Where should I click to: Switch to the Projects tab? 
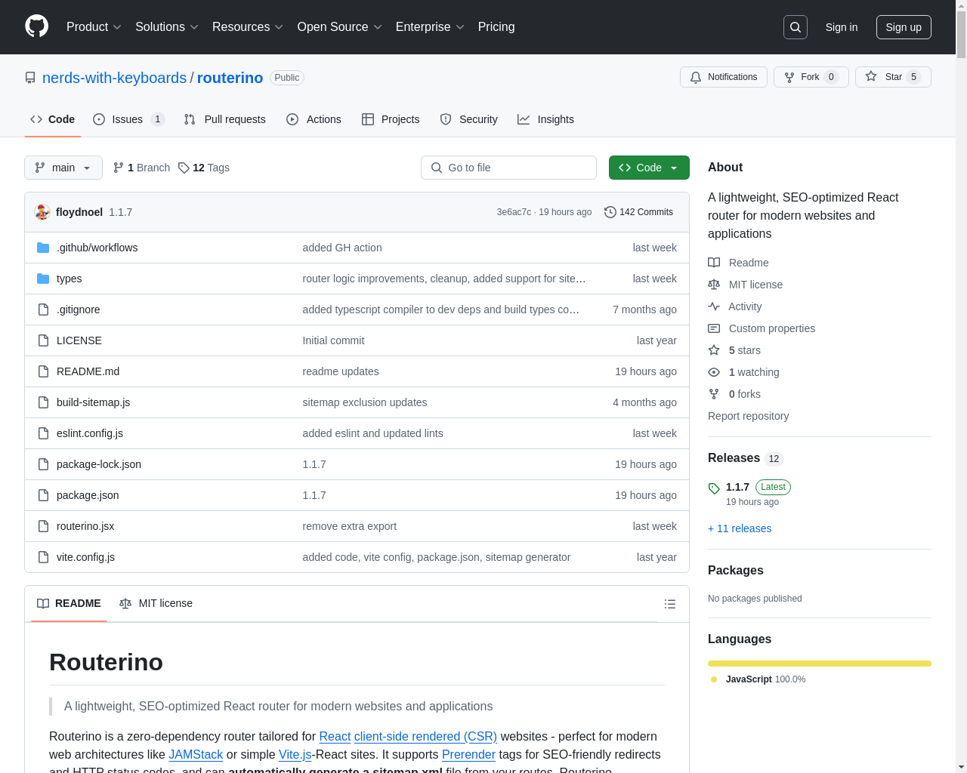[x=391, y=119]
